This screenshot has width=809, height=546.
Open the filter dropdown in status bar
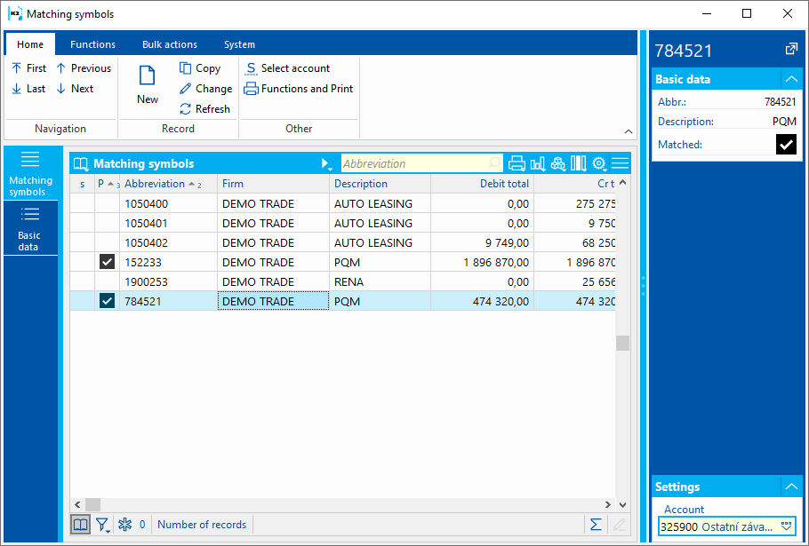tap(103, 525)
